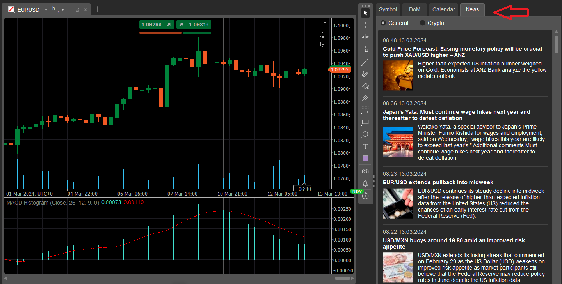Open price alerts bell icon
Screen dimensions: 562x284
tap(365, 183)
